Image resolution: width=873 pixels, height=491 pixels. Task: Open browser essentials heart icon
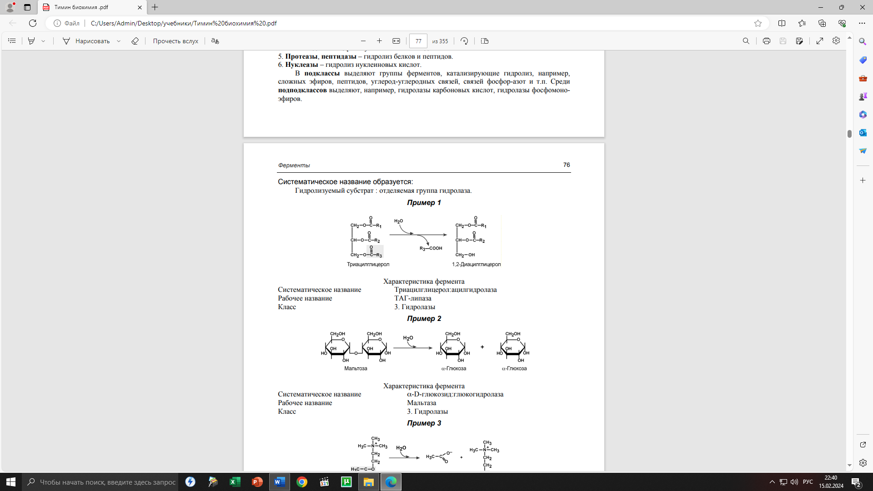(x=842, y=23)
